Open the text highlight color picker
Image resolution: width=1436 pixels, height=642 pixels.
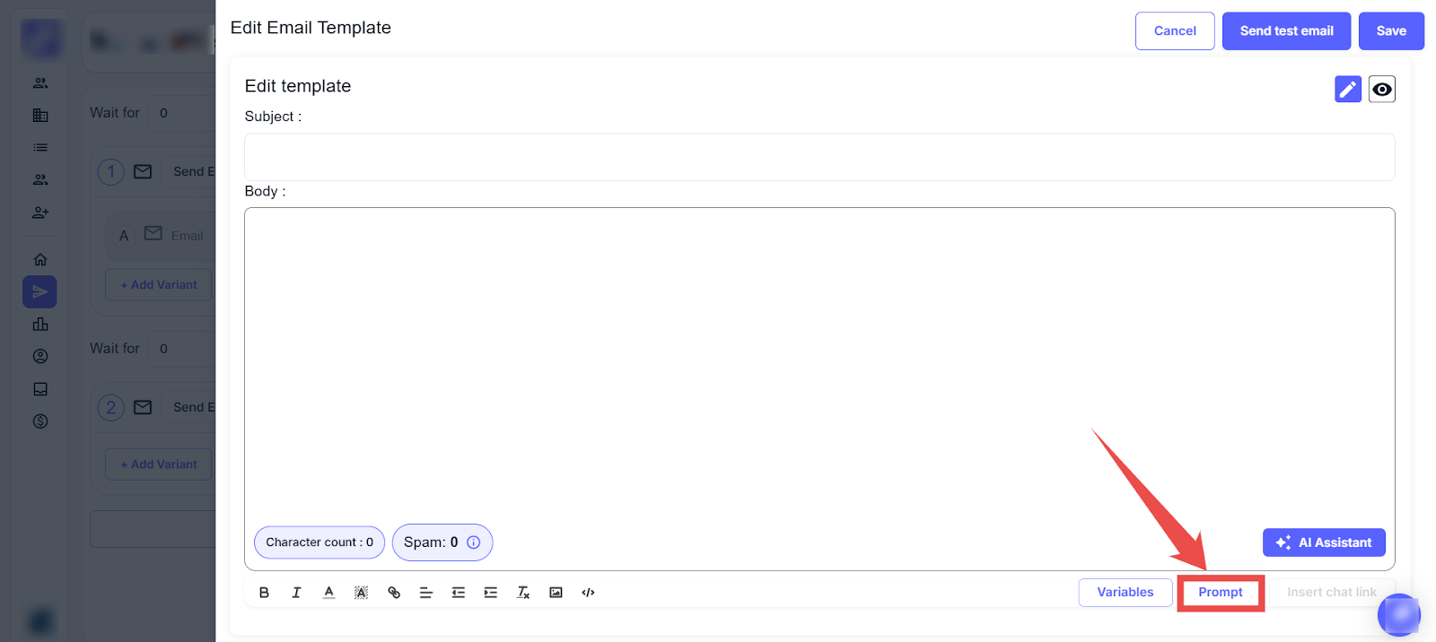click(361, 593)
